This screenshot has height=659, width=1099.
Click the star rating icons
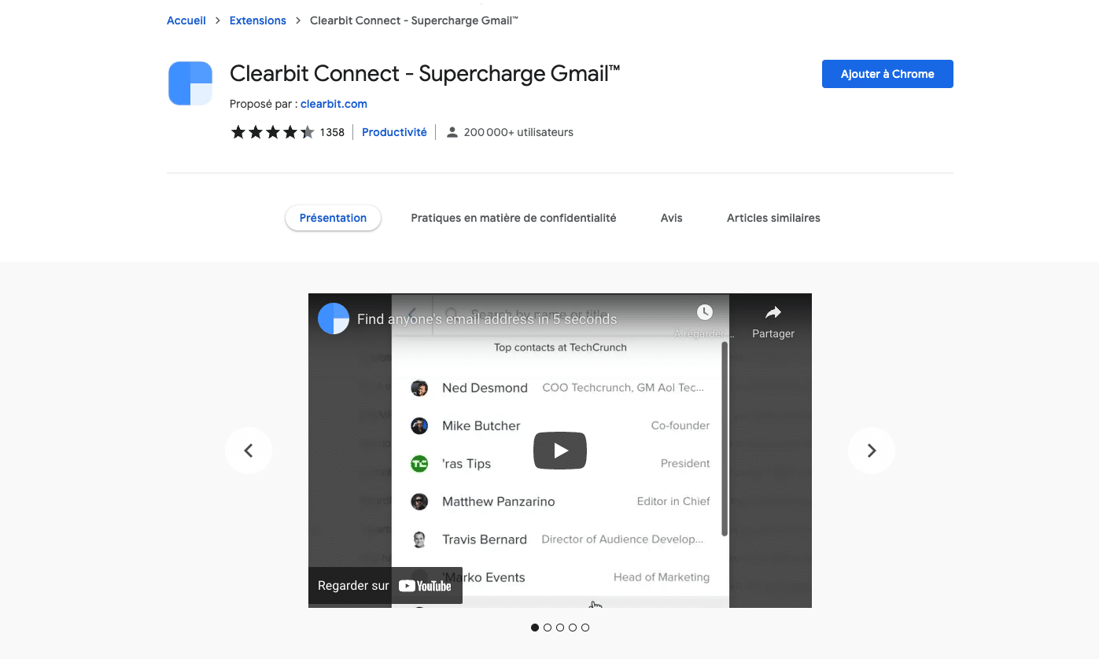click(x=272, y=132)
